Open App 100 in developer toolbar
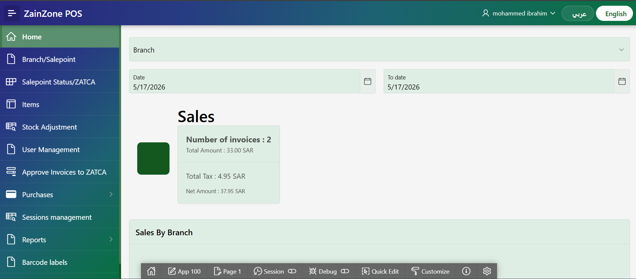The image size is (636, 279). (x=184, y=271)
